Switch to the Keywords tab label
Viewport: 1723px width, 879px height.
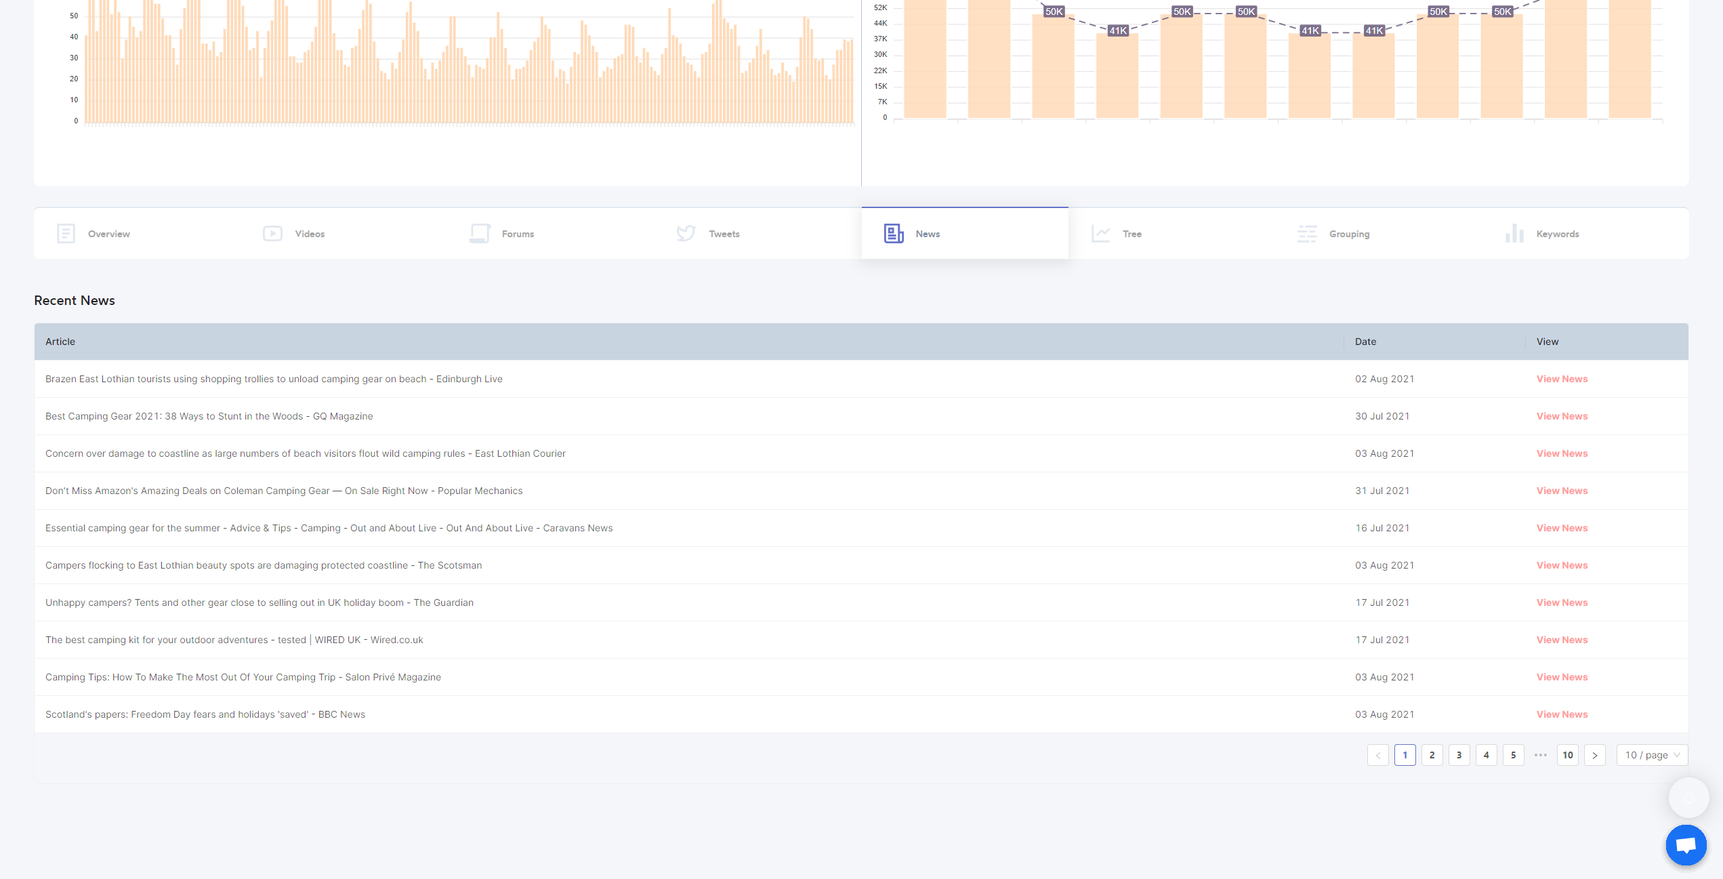tap(1557, 234)
